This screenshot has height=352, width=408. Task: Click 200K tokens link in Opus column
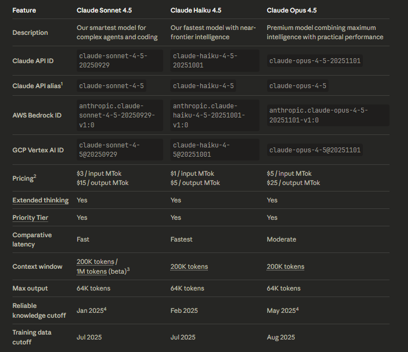pos(285,267)
